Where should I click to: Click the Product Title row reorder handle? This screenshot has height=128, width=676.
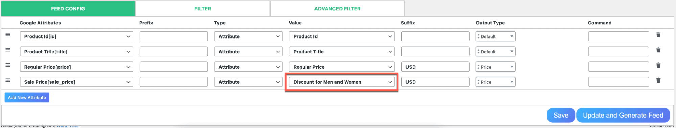coord(8,50)
